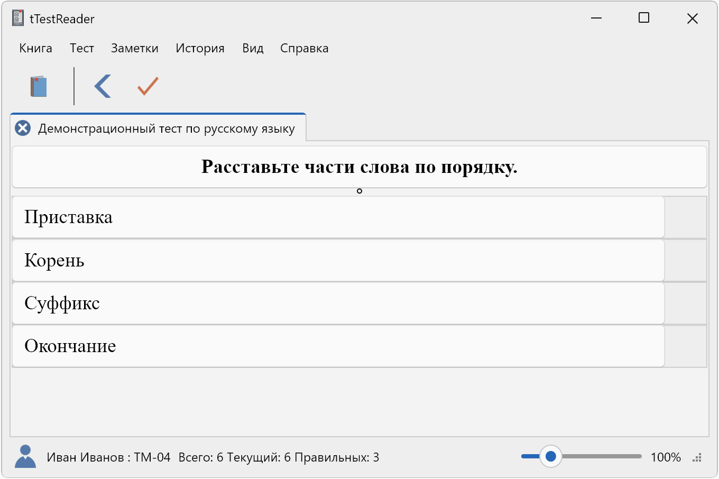Click the user profile icon in status bar

click(x=25, y=457)
